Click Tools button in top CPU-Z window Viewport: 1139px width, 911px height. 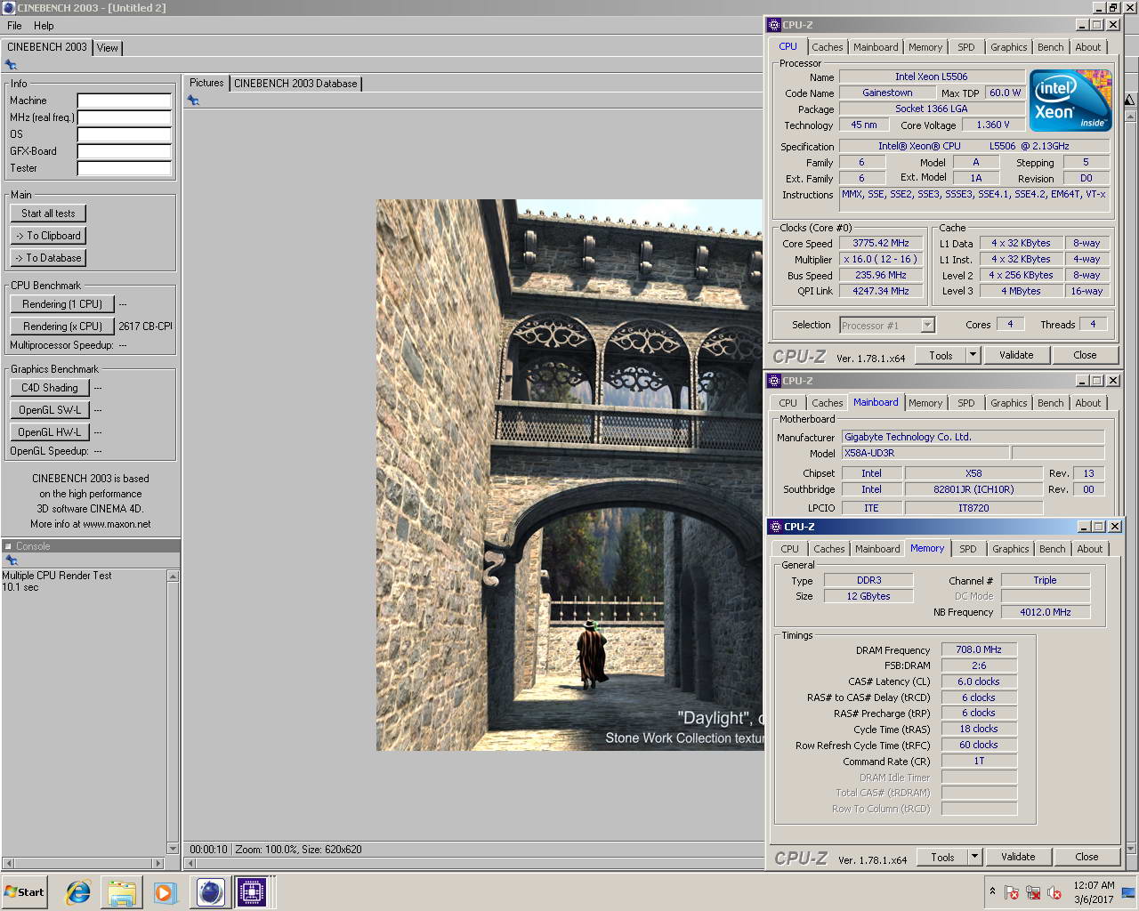[x=941, y=355]
